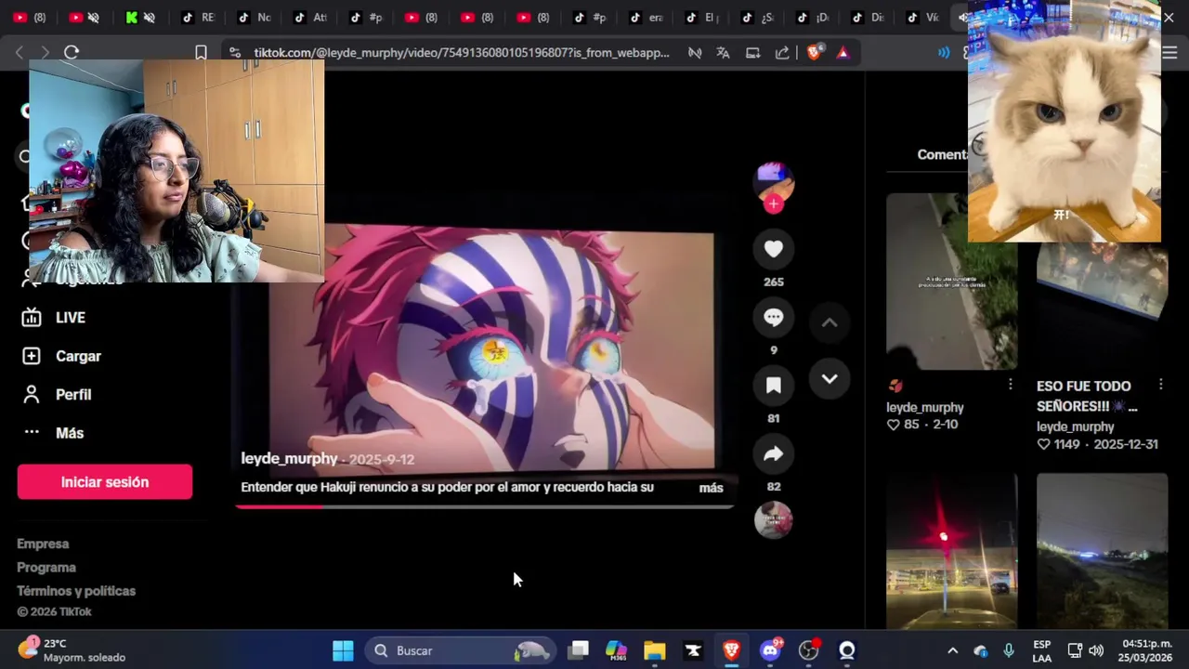Expand the Empresa footer section

coord(43,544)
